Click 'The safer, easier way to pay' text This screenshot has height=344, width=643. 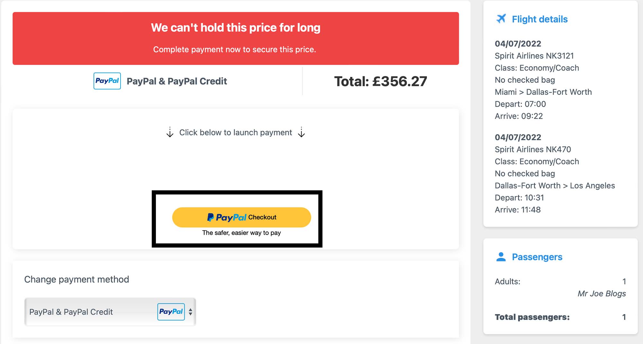tap(241, 232)
